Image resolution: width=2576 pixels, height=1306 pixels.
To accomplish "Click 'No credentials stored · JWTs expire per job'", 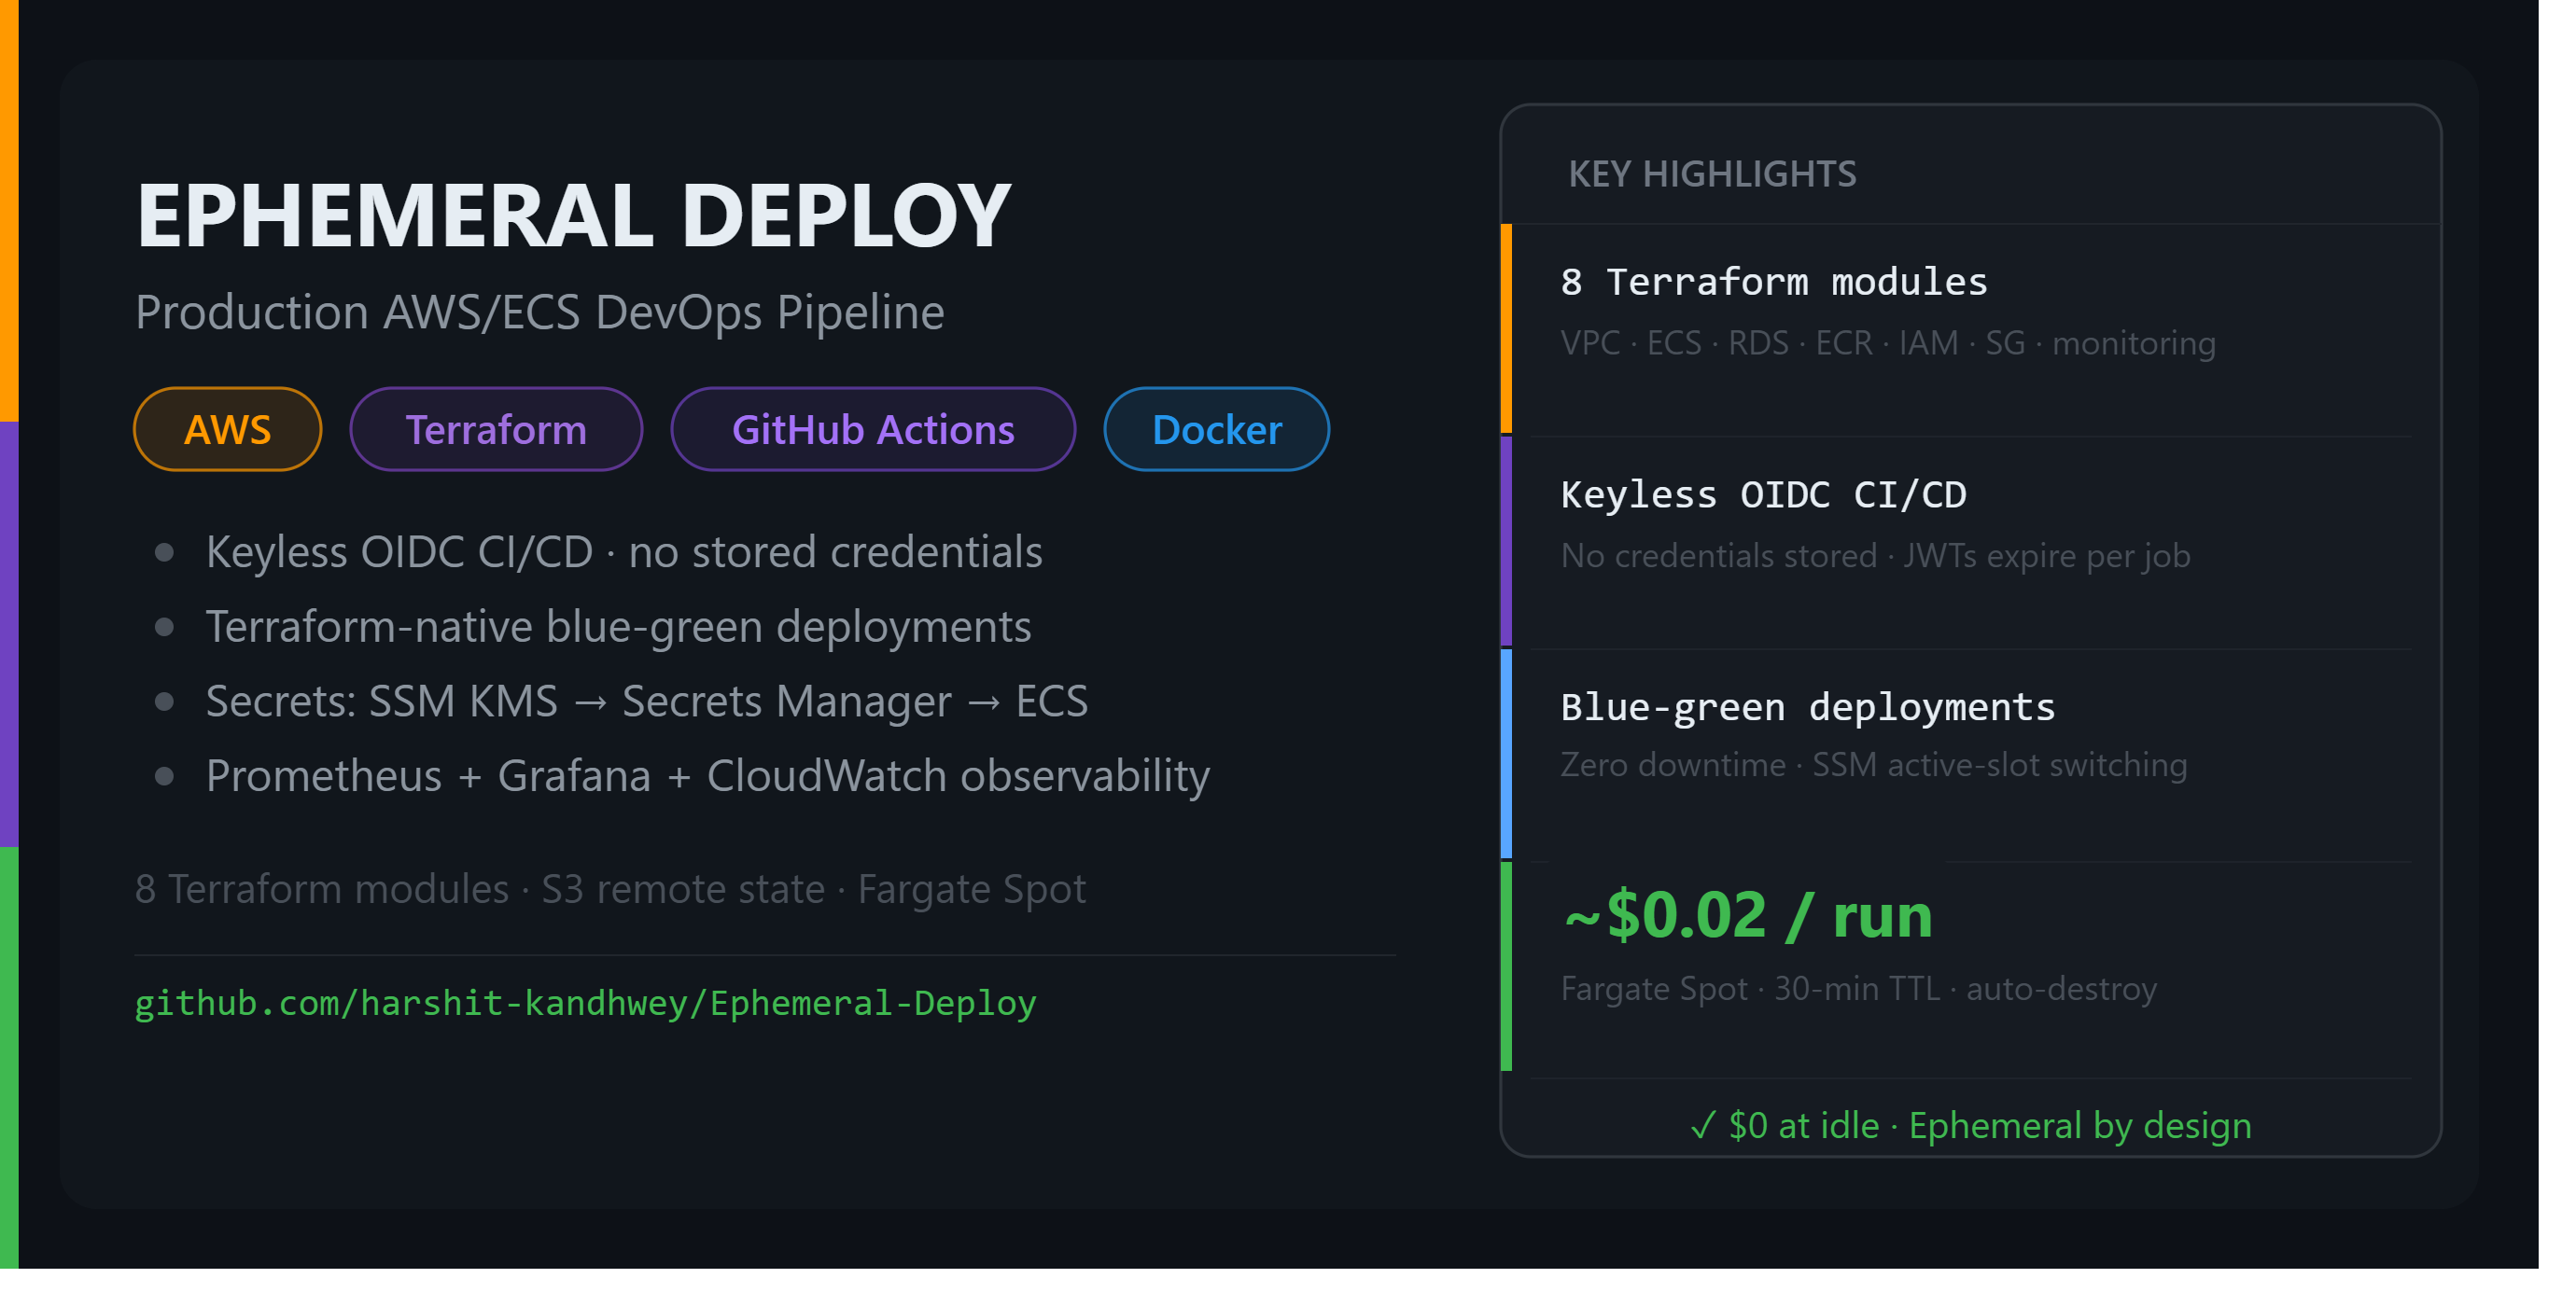I will (x=1875, y=556).
